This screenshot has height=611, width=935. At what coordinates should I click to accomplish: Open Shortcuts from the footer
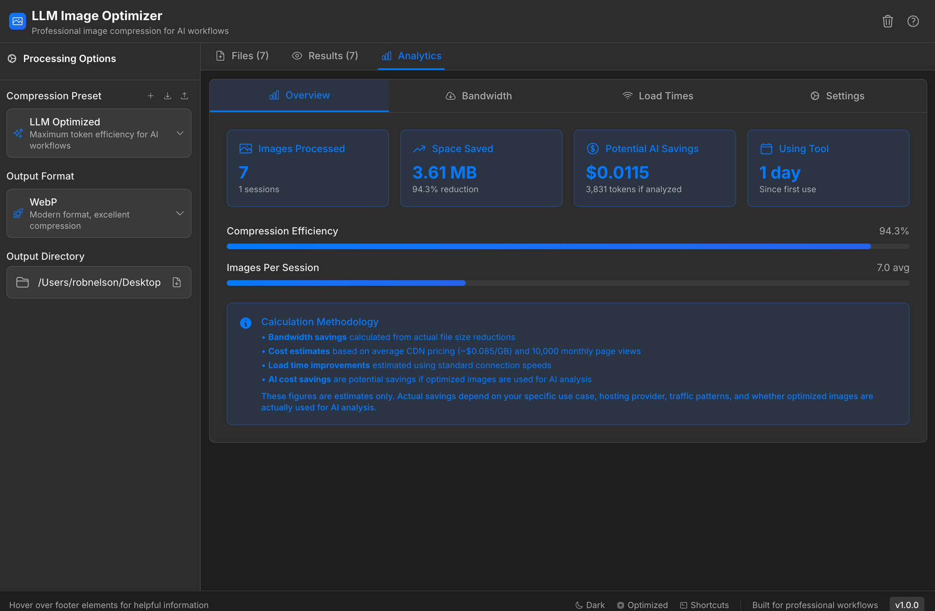click(x=704, y=605)
